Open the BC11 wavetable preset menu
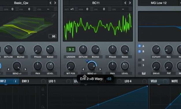 [96, 3]
